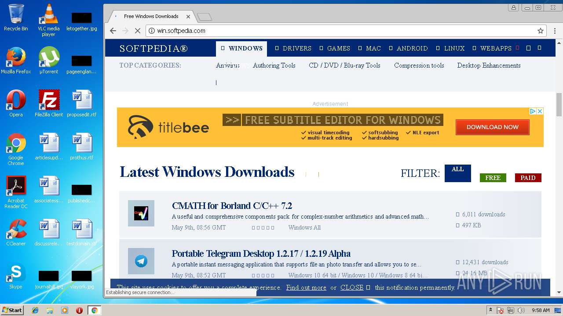Filter downloads by PAID

coord(528,178)
